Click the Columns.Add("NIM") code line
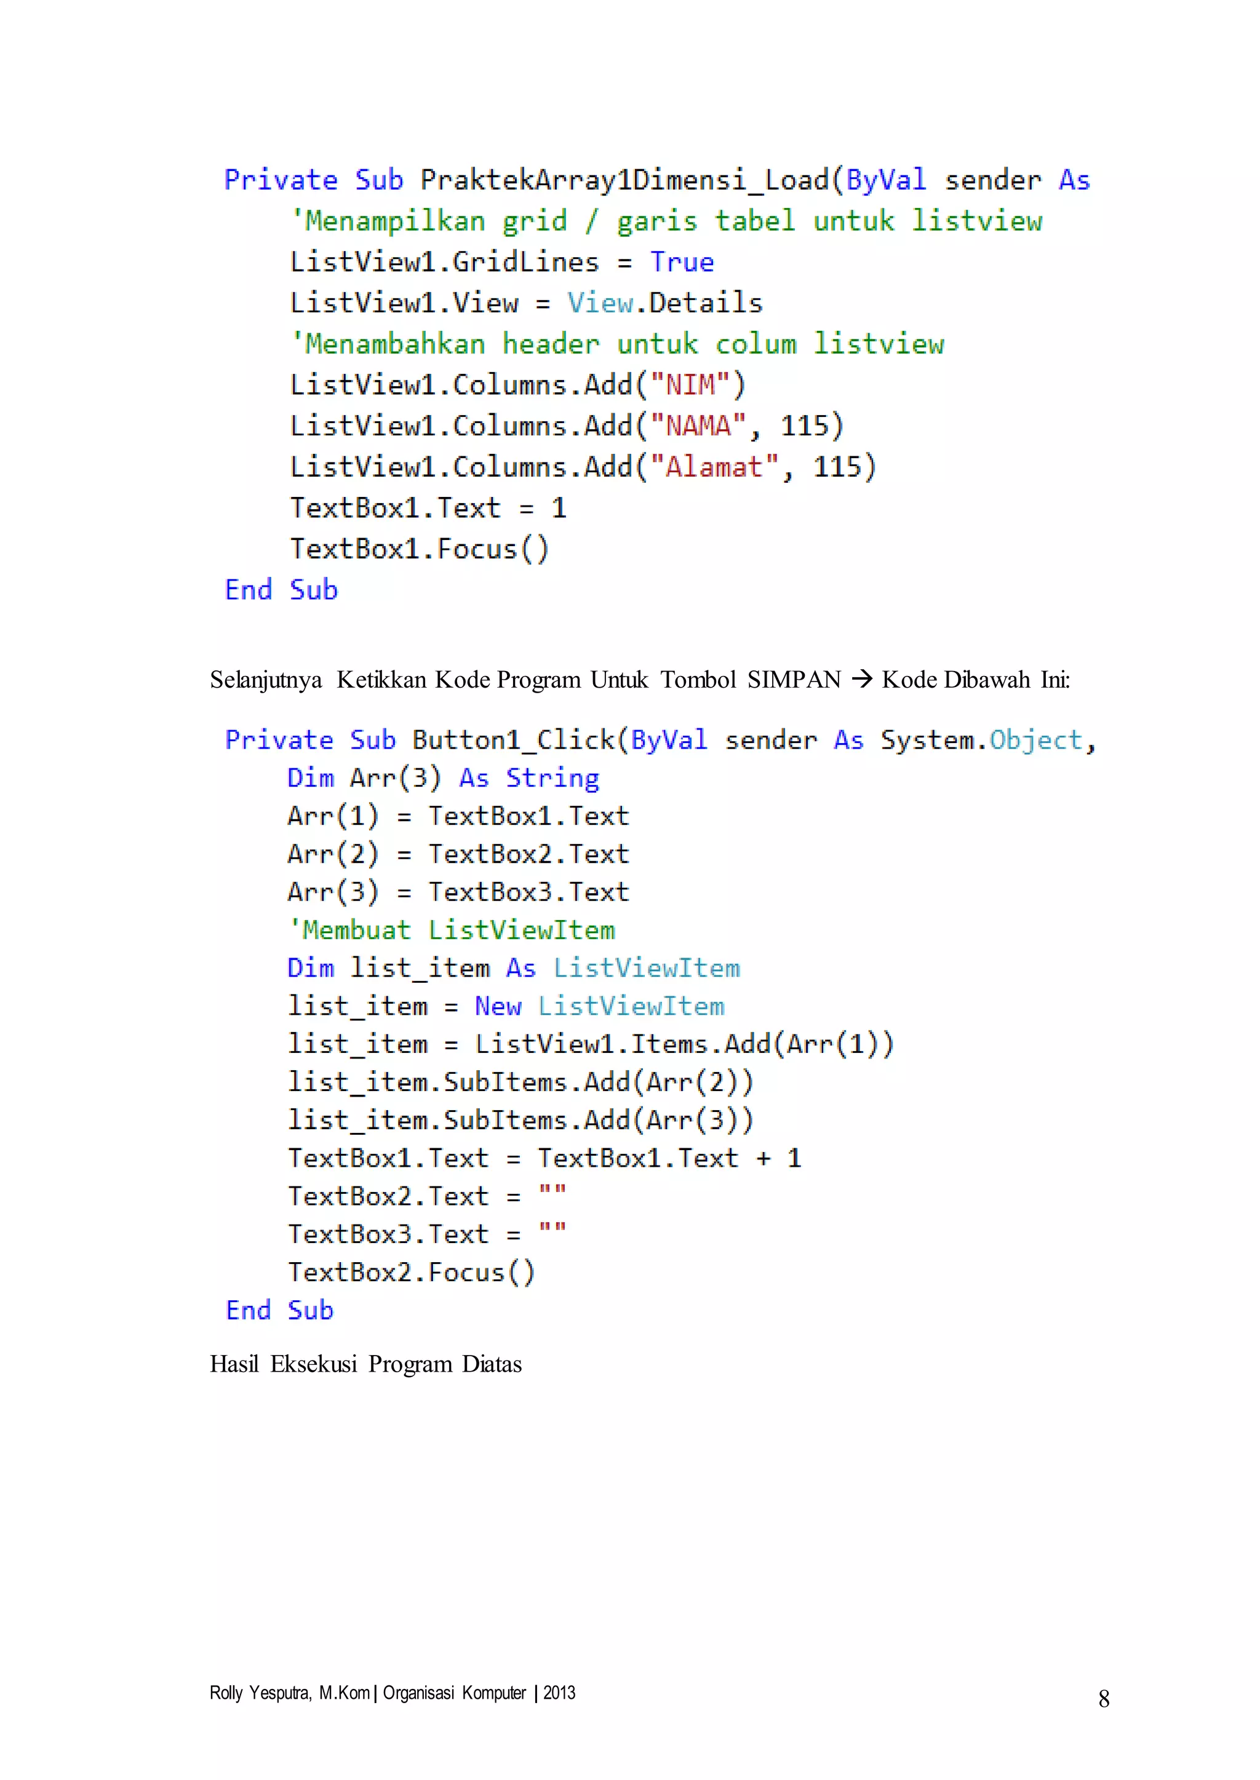The image size is (1260, 1780). (x=517, y=384)
